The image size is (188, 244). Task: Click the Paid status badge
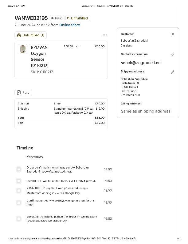[57, 18]
